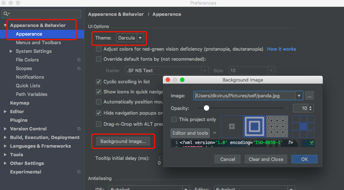Click the settings search field

[41, 14]
